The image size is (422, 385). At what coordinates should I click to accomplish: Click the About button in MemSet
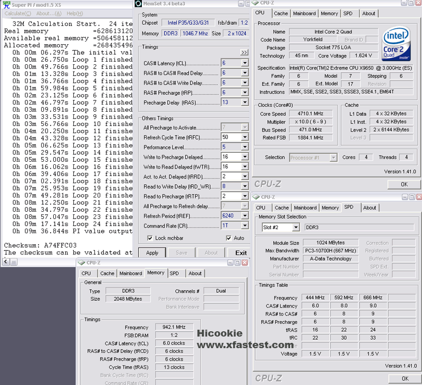[211, 253]
